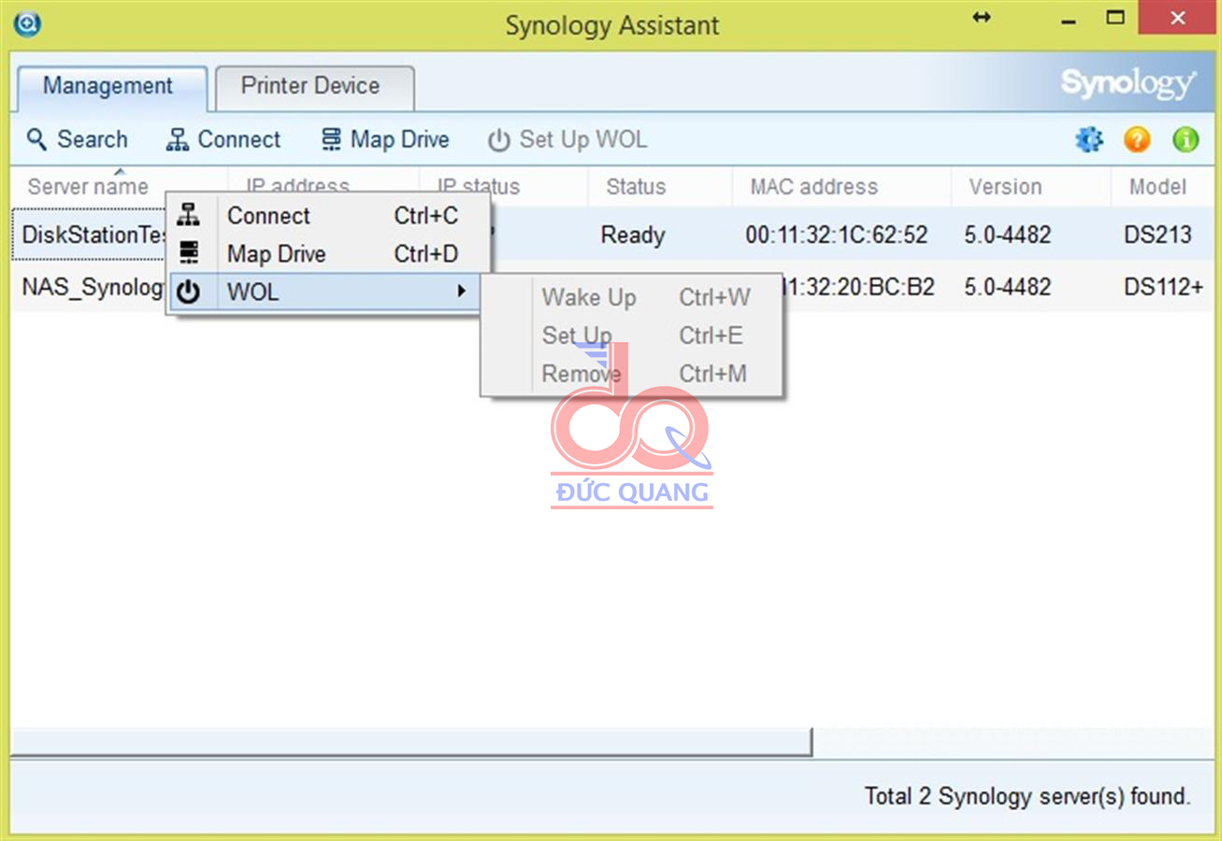The width and height of the screenshot is (1222, 841).
Task: Click the WOL power icon in context menu
Action: point(188,292)
